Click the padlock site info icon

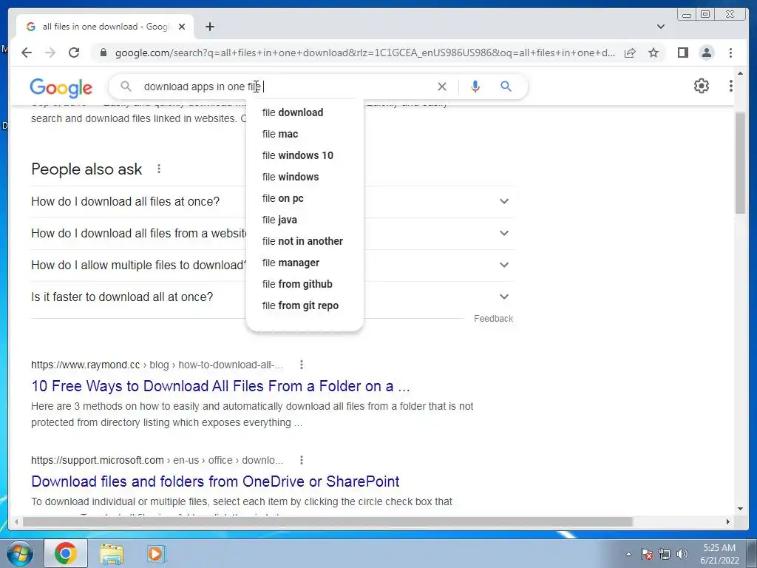[x=103, y=53]
